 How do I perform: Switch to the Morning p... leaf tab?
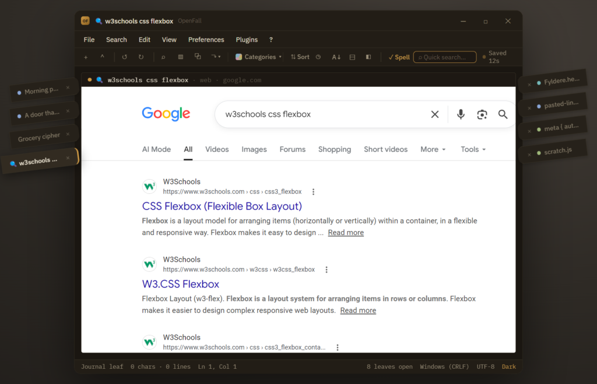click(x=41, y=91)
